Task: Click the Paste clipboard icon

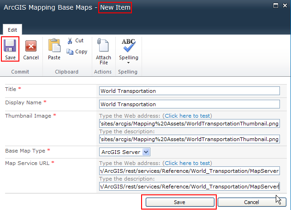Action: (54, 46)
